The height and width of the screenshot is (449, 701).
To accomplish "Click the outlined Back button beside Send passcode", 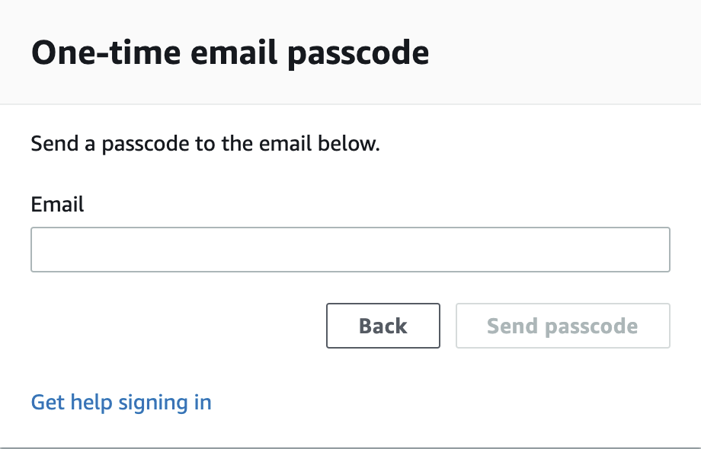I will coord(383,326).
